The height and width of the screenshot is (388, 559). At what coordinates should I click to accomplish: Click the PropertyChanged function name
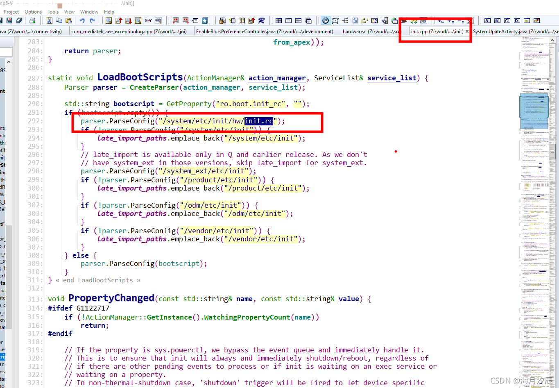[111, 298]
